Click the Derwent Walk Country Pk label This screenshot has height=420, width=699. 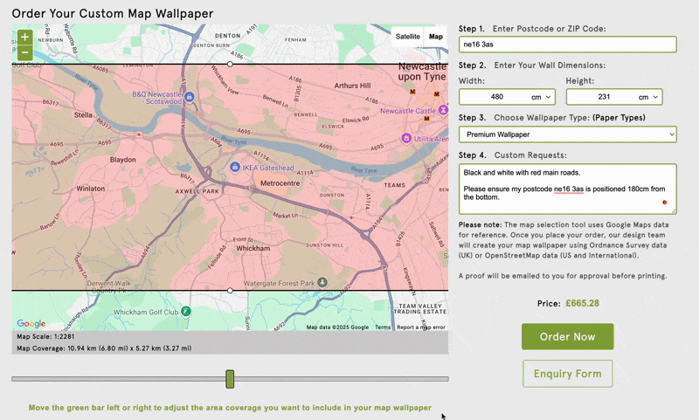[x=108, y=286]
